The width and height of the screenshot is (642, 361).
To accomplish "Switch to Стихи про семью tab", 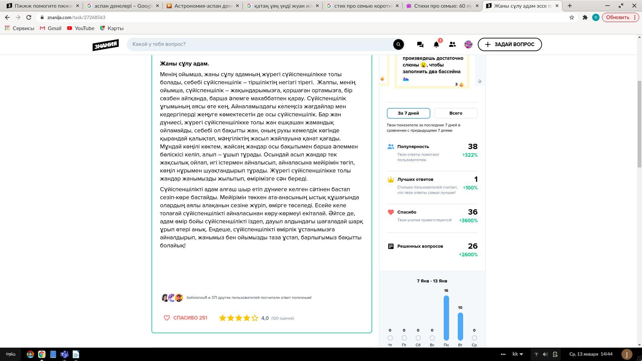I will [441, 6].
